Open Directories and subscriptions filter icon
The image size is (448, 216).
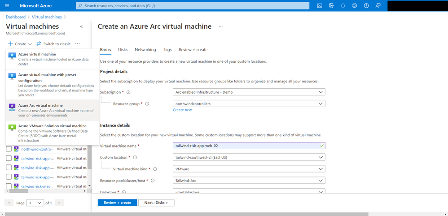(x=331, y=6)
